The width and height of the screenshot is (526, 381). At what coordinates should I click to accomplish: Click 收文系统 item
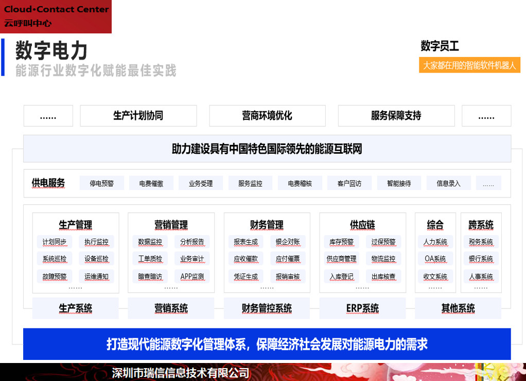435,277
